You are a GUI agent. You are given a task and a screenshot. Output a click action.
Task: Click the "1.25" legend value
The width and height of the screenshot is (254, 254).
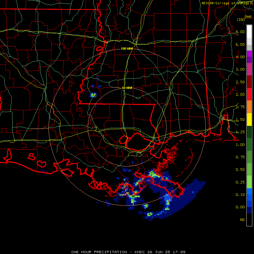[x=240, y=132]
